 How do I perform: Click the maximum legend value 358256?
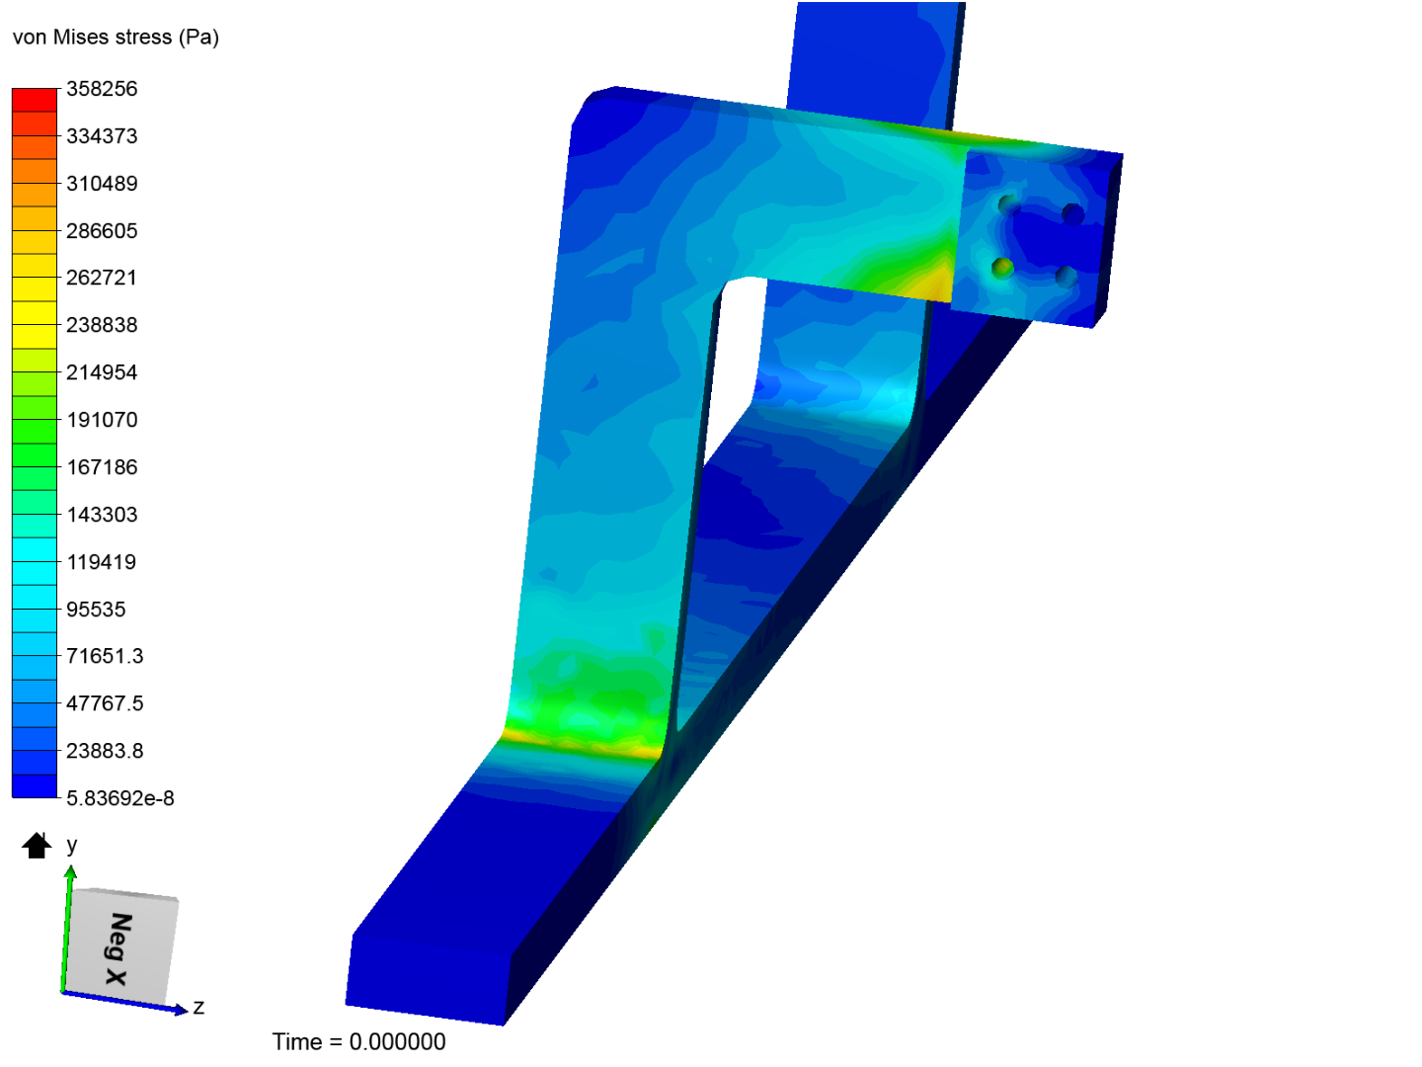tap(102, 89)
